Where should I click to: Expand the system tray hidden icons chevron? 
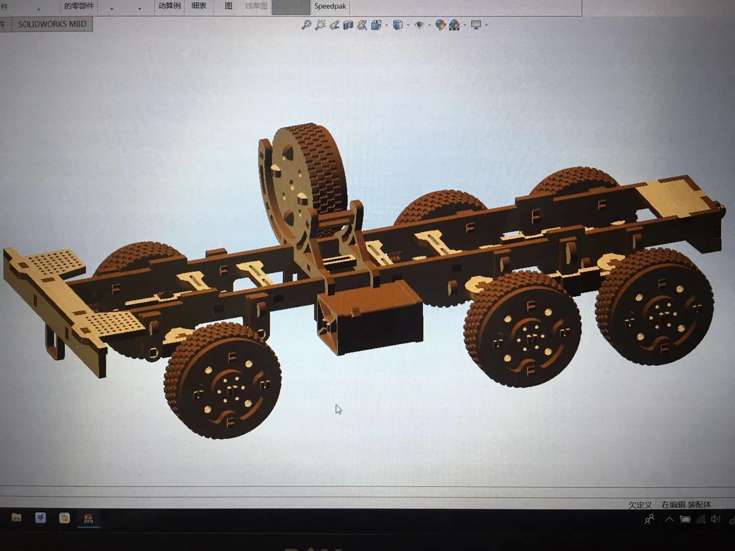(669, 519)
